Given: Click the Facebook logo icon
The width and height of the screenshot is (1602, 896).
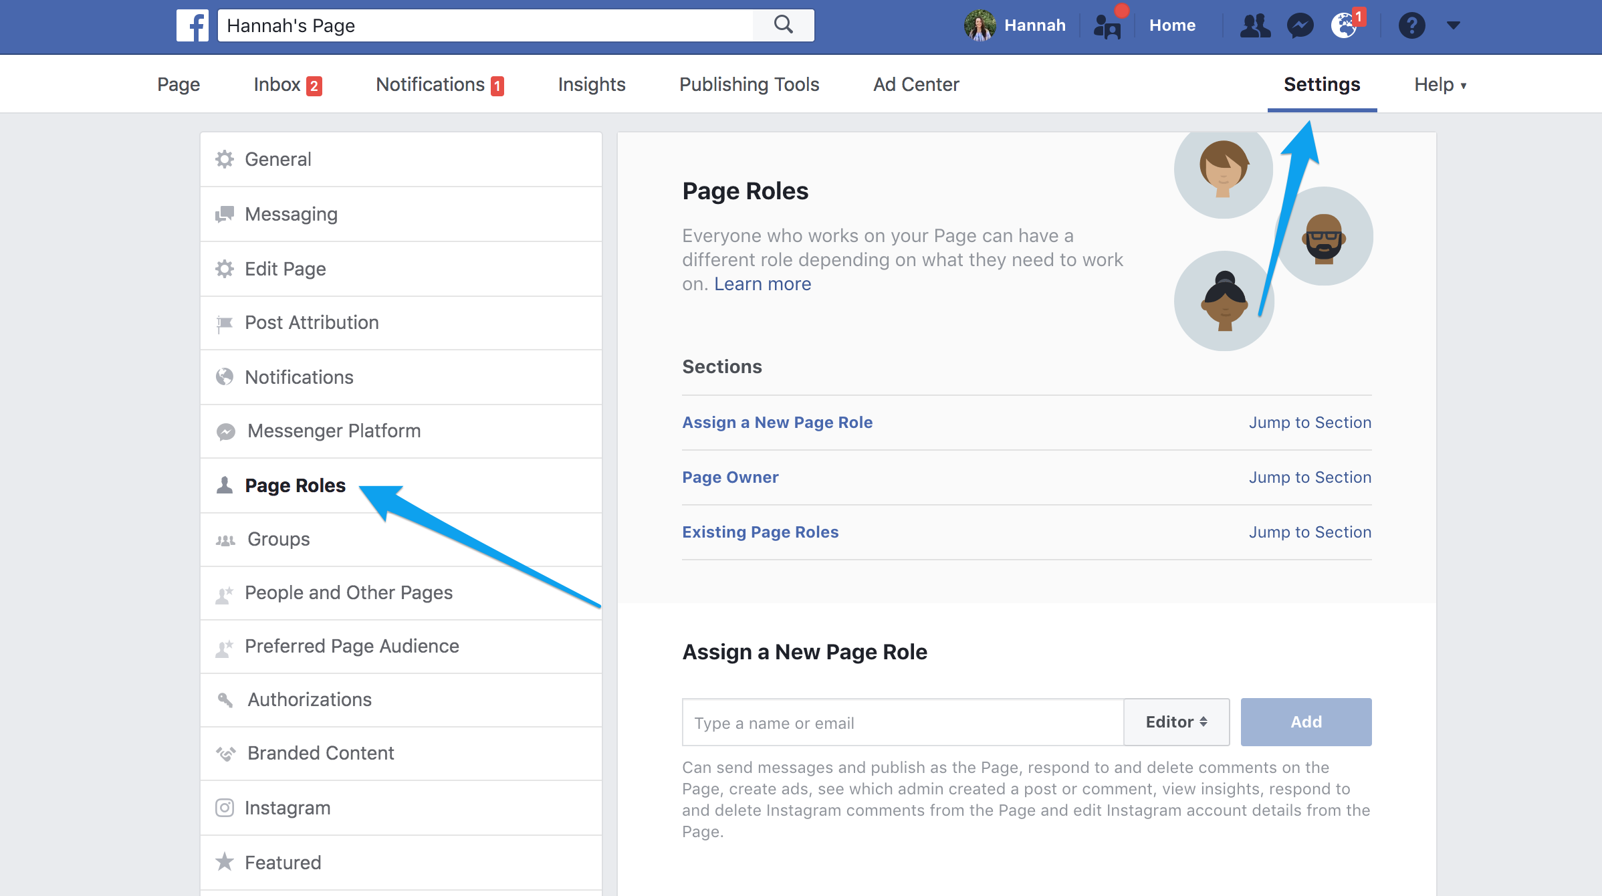Looking at the screenshot, I should (193, 25).
